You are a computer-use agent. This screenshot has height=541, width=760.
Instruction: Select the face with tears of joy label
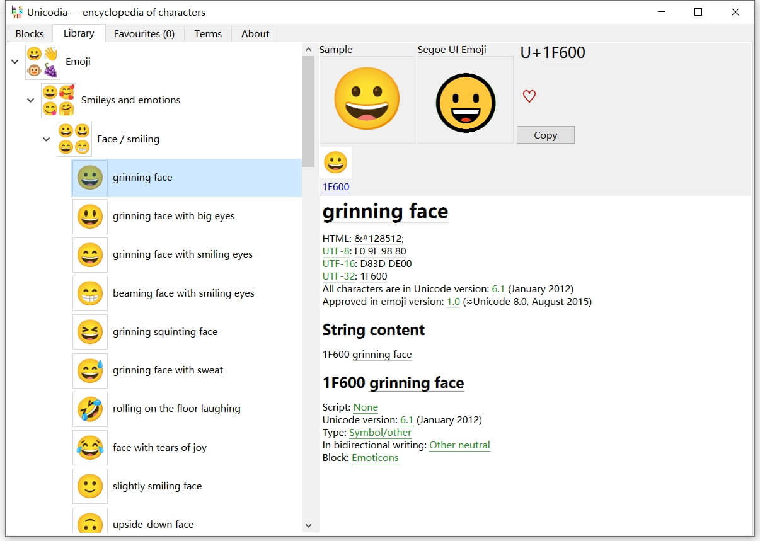(x=160, y=448)
